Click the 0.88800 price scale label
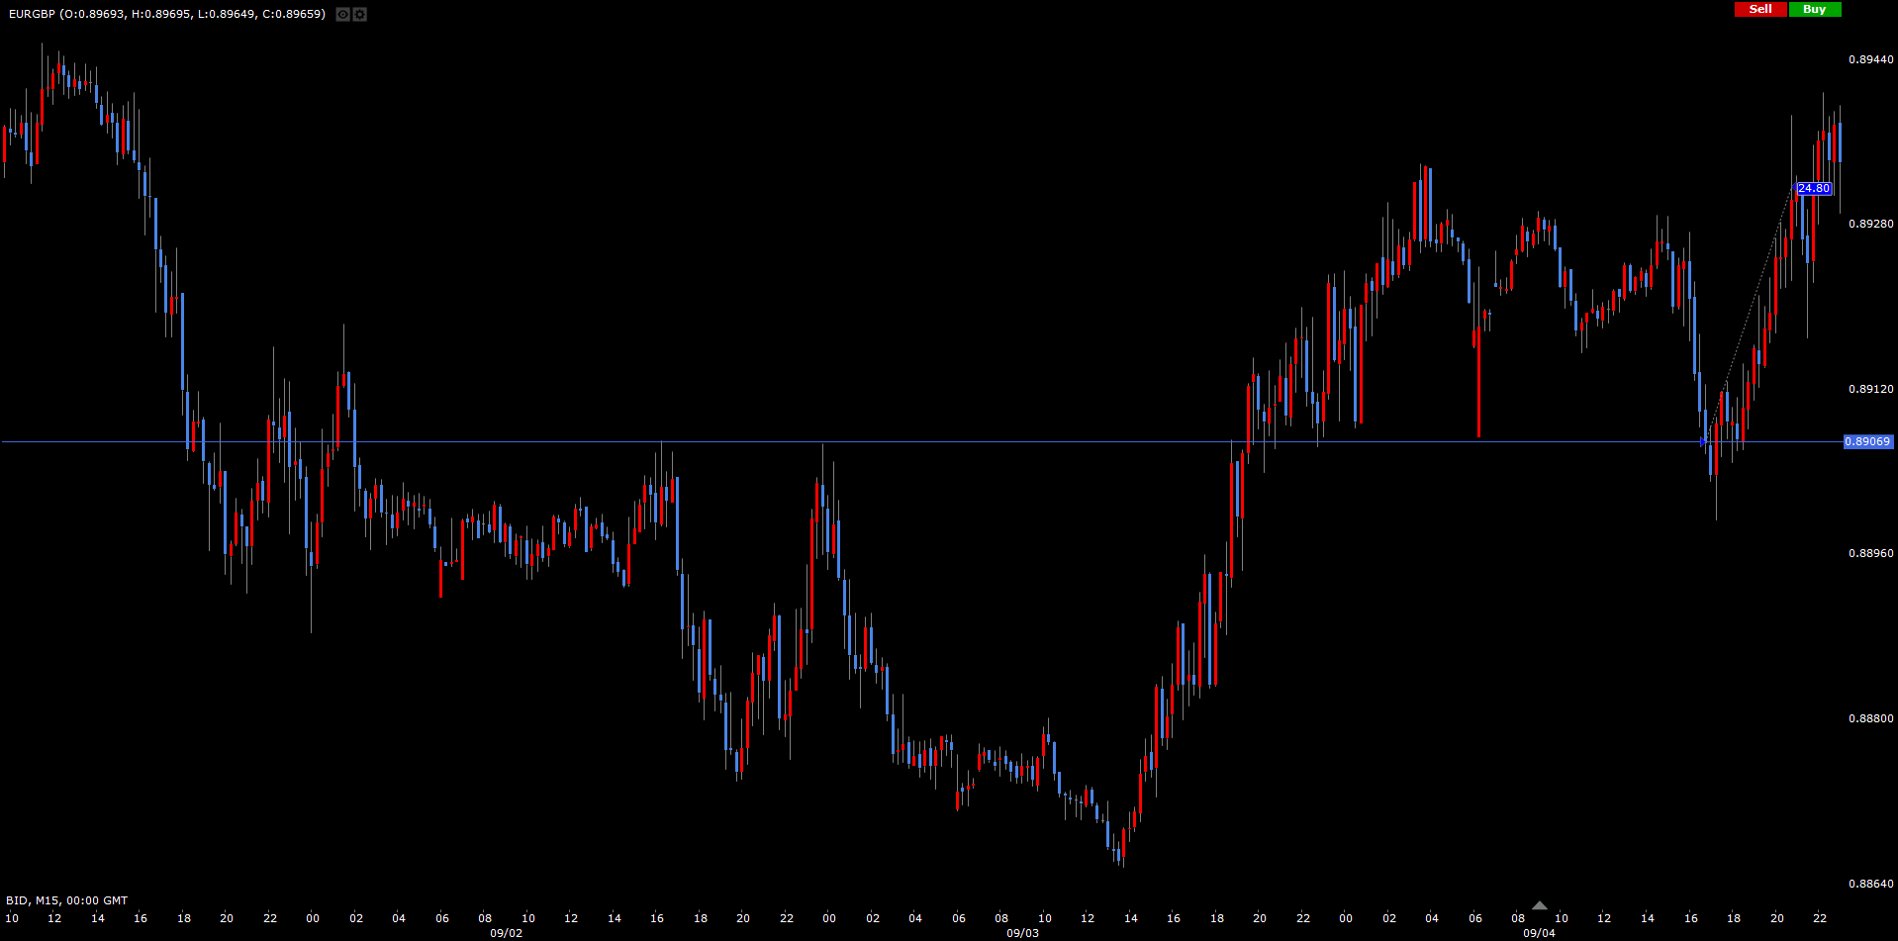The width and height of the screenshot is (1898, 941). click(x=1870, y=718)
